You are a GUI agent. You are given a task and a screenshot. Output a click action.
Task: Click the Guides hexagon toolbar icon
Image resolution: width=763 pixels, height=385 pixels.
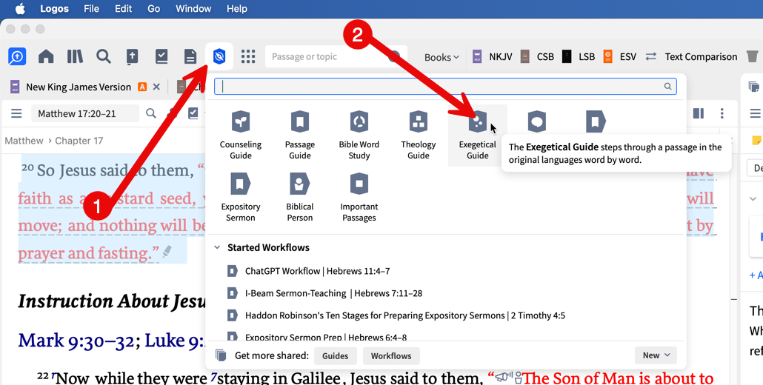219,57
